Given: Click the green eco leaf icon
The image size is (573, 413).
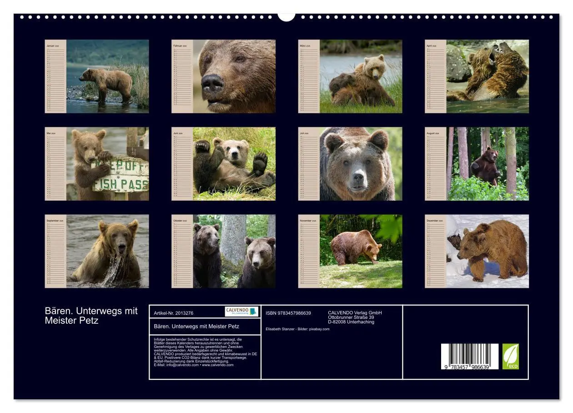Looking at the screenshot, I should [x=511, y=357].
